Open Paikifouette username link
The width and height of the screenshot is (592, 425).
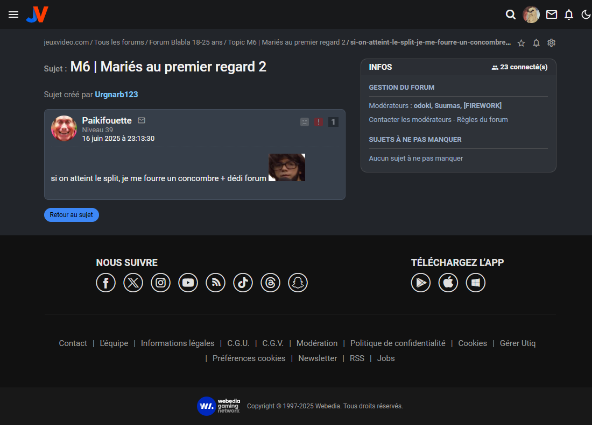(107, 120)
